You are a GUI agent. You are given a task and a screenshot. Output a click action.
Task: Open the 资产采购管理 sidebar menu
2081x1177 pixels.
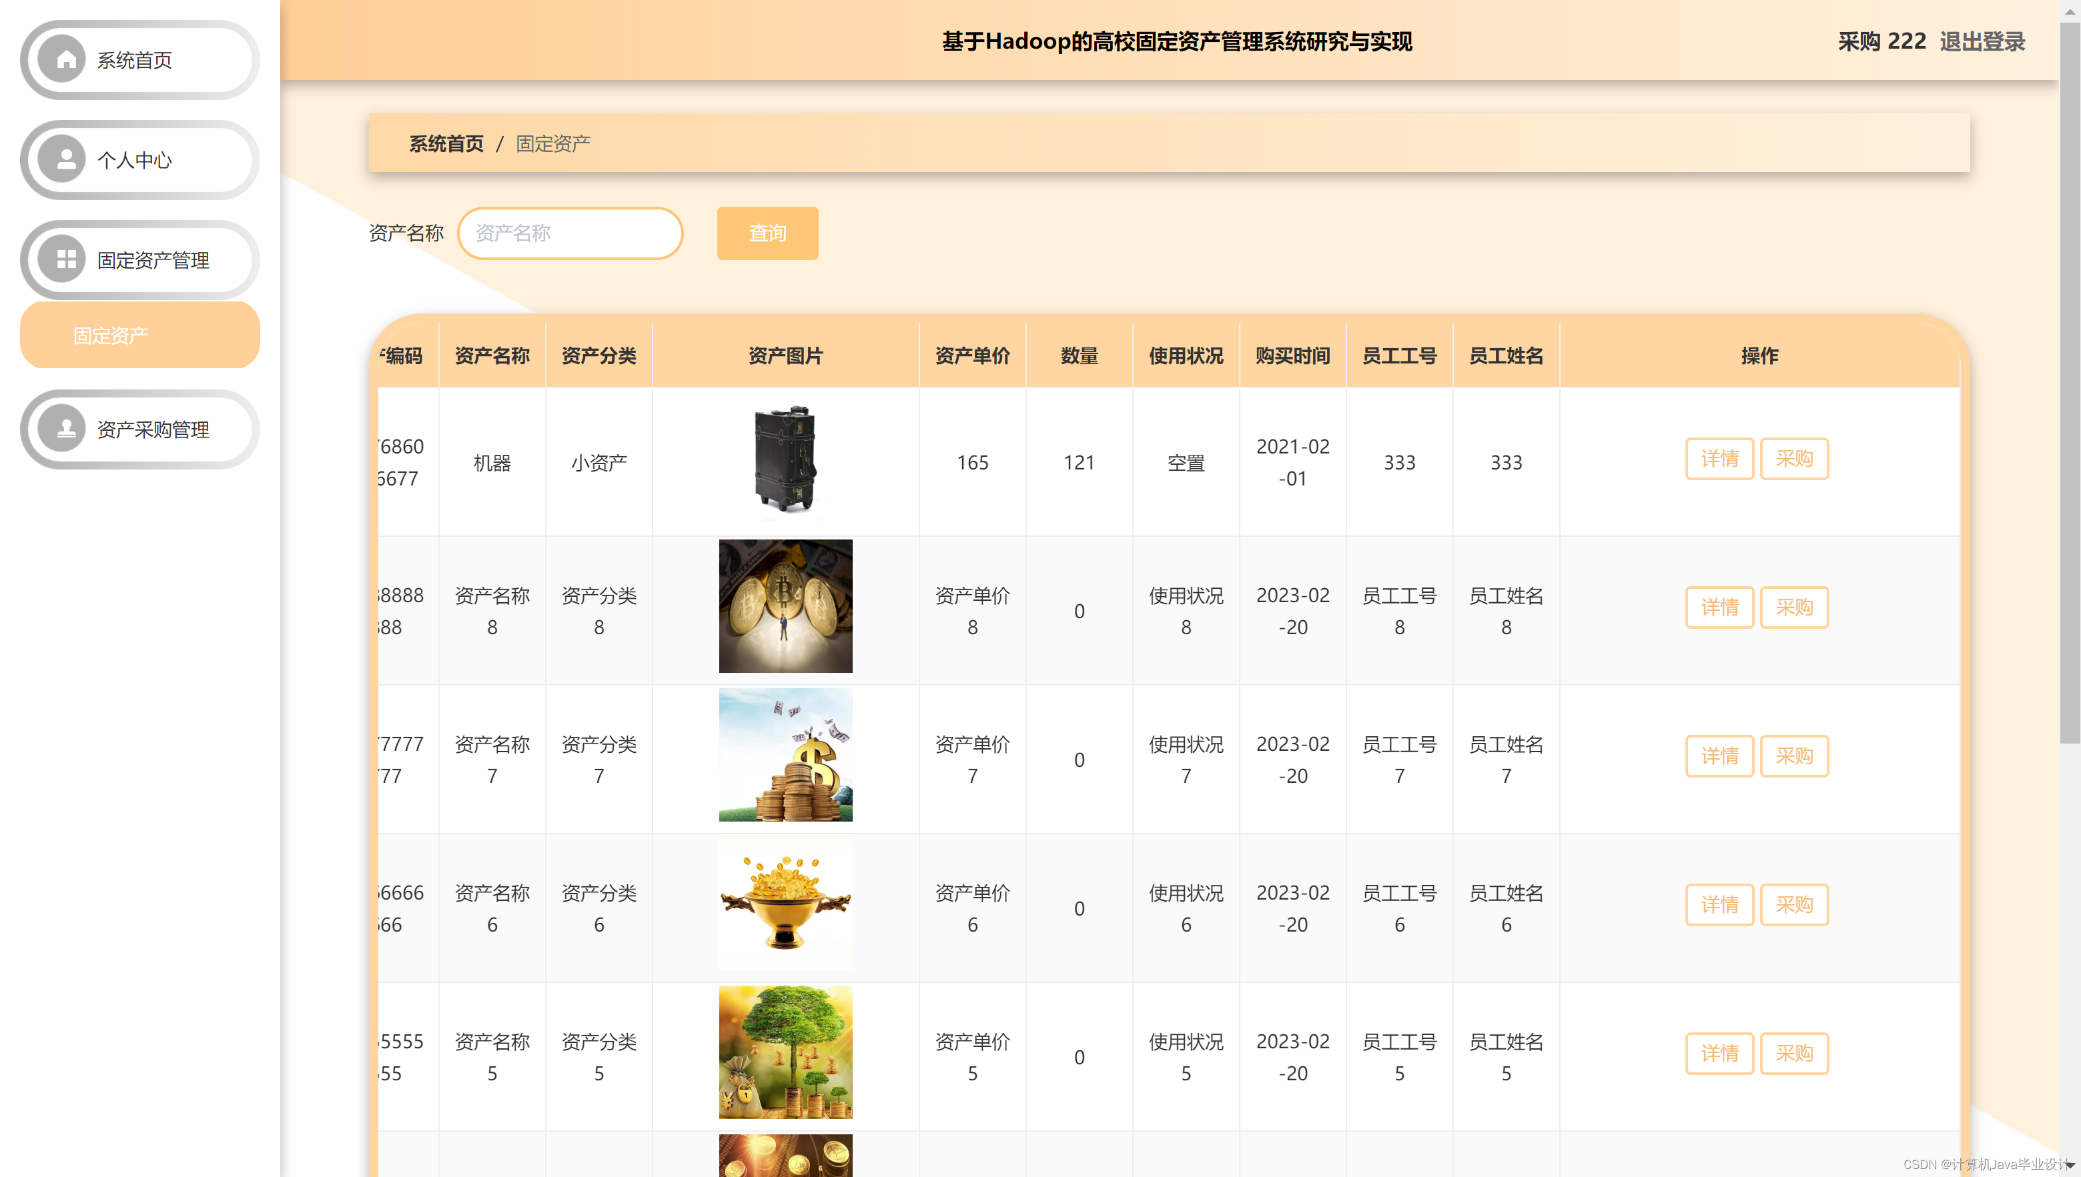(139, 429)
